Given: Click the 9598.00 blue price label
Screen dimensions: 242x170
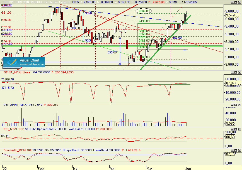Looking at the screenshot, I should click(x=90, y=13).
